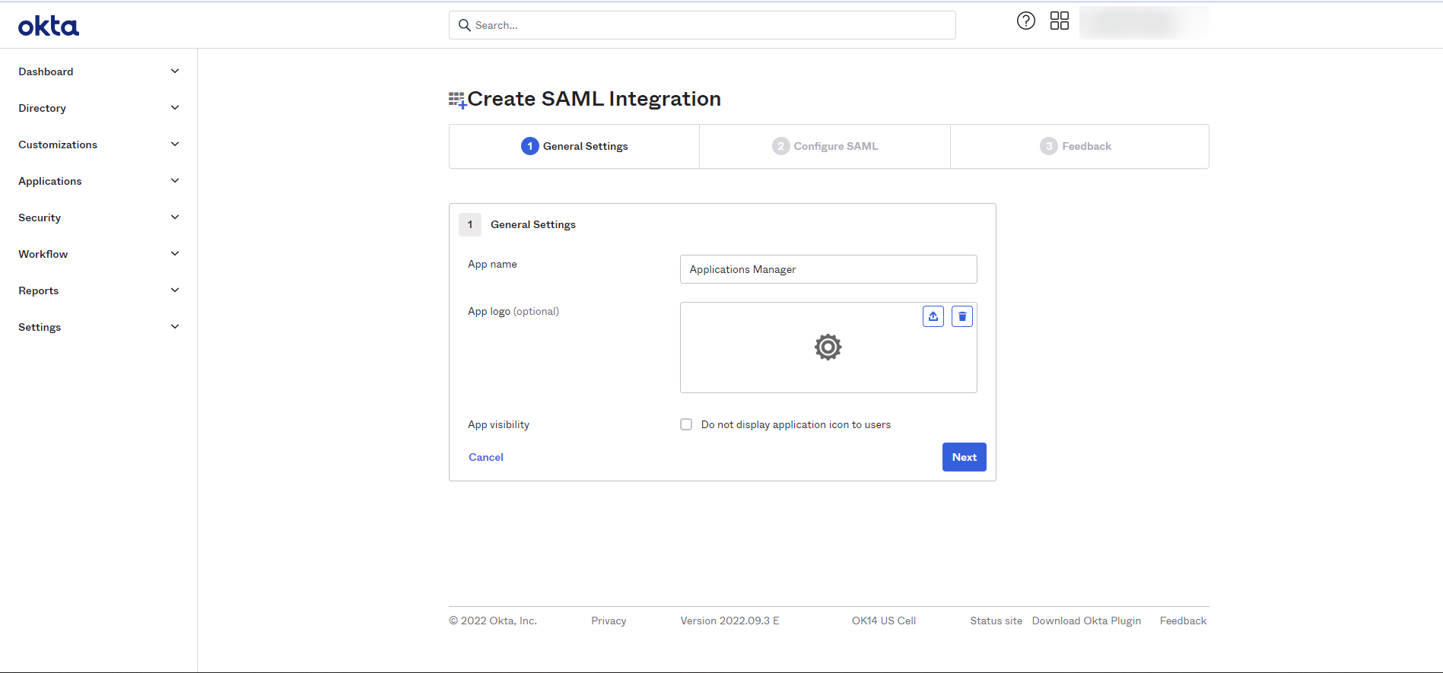This screenshot has height=673, width=1443.
Task: Click the upload logo icon
Action: [x=933, y=316]
